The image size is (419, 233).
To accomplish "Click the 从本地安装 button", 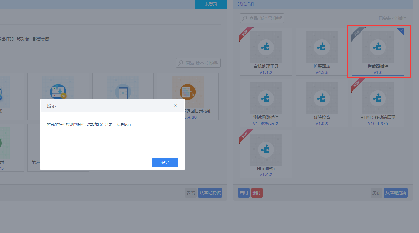I will 210,193.
